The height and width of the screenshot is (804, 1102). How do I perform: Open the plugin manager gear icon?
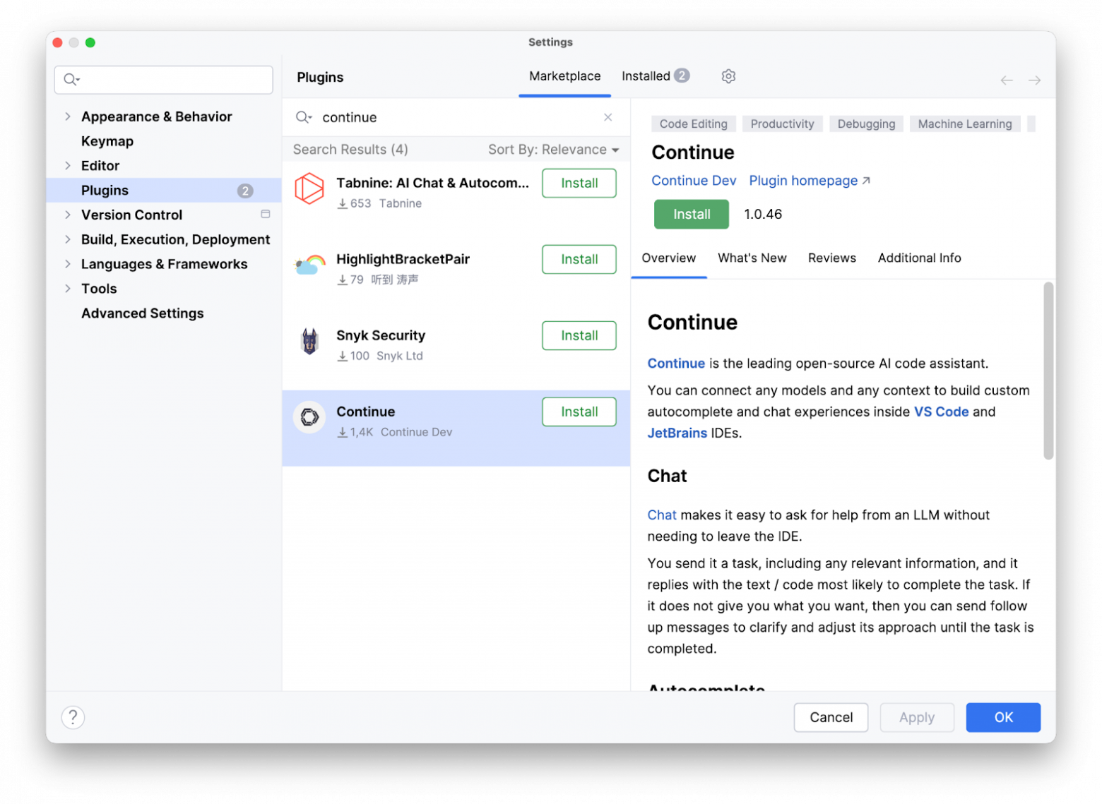728,76
